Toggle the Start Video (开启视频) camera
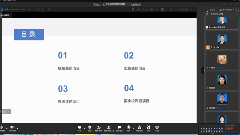This screenshot has width=240, height=135. (12, 128)
